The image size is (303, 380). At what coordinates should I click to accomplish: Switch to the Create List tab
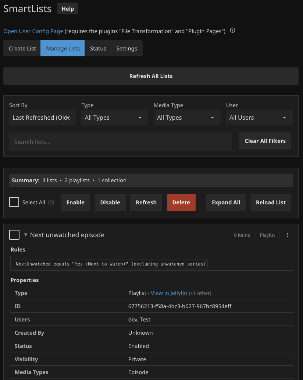(x=22, y=49)
